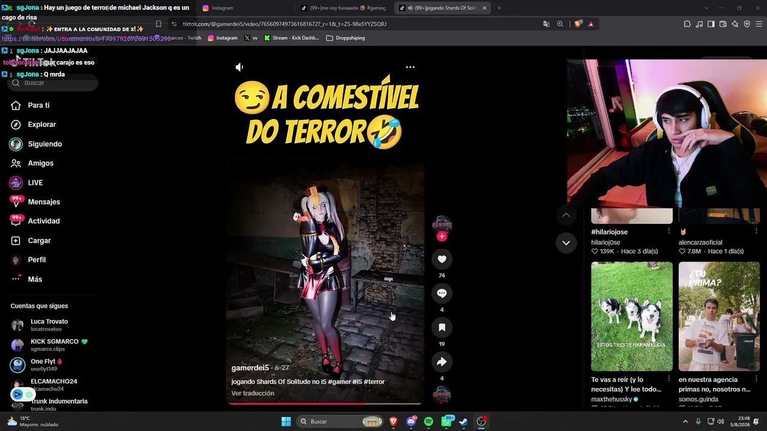Click the Windows taskbar Buscar search box

(x=340, y=421)
